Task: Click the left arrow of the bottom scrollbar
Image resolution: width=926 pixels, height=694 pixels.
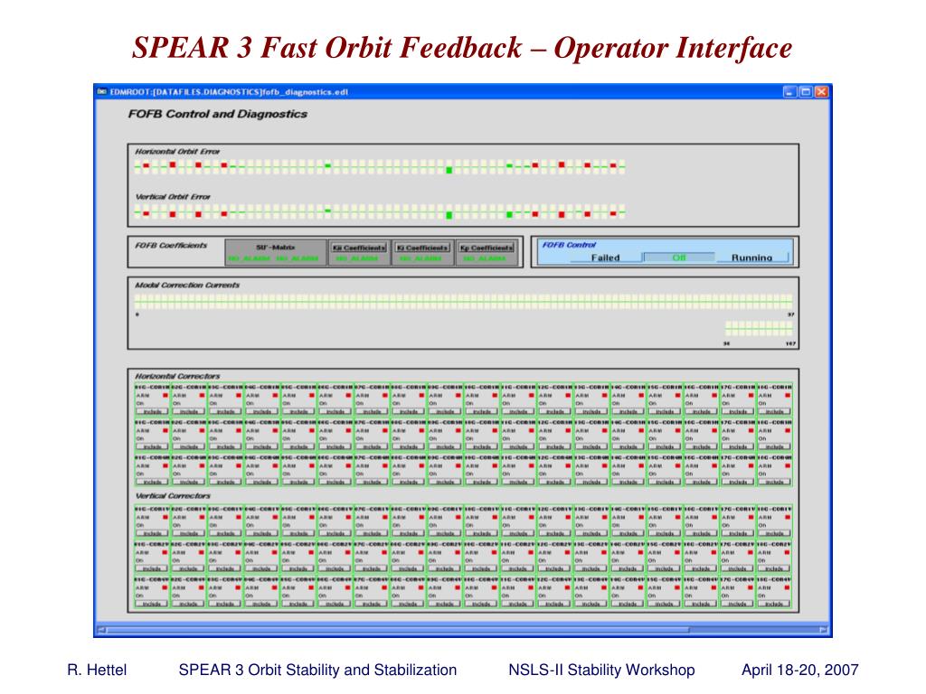Action: coord(101,630)
